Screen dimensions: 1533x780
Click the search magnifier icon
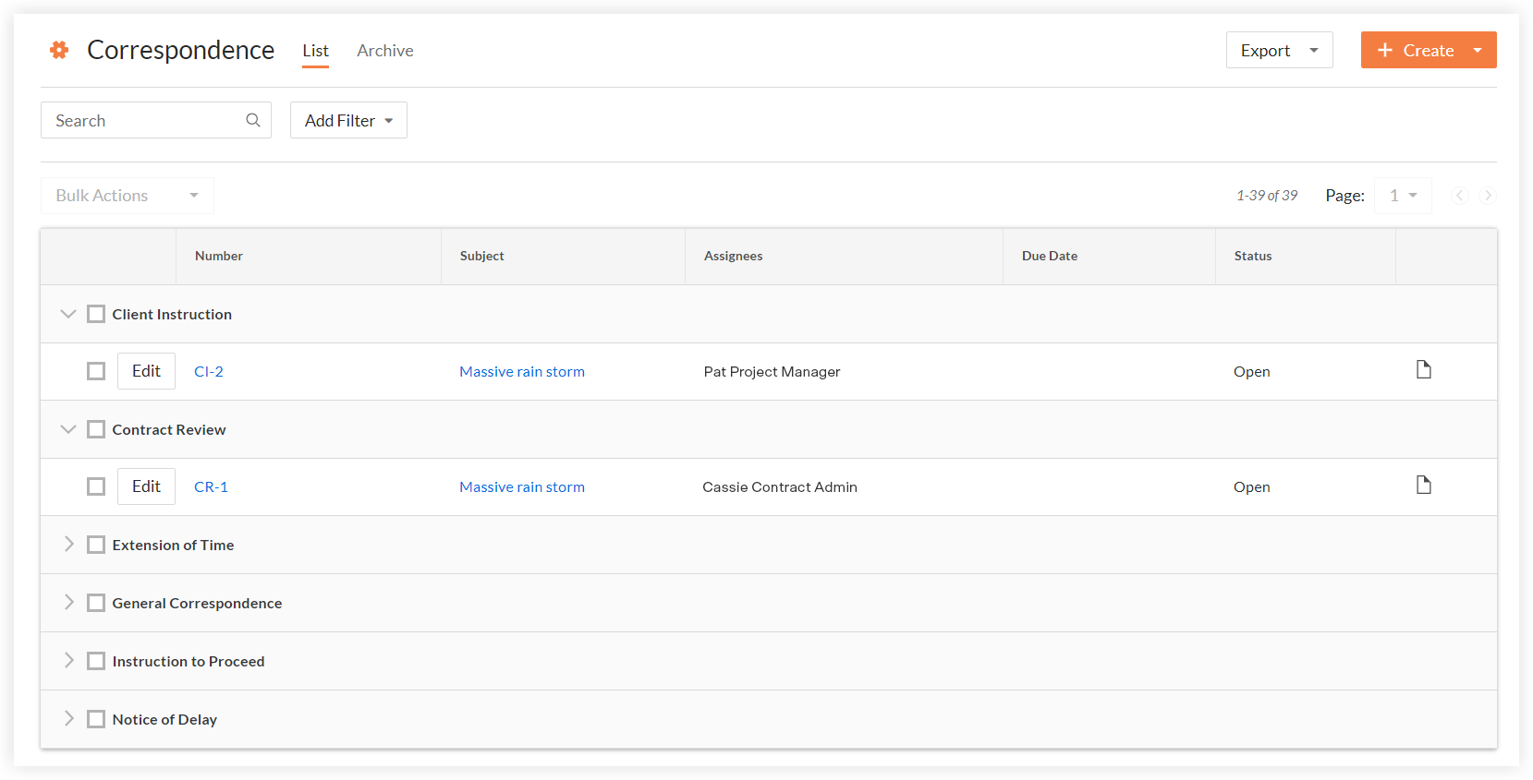[x=252, y=120]
